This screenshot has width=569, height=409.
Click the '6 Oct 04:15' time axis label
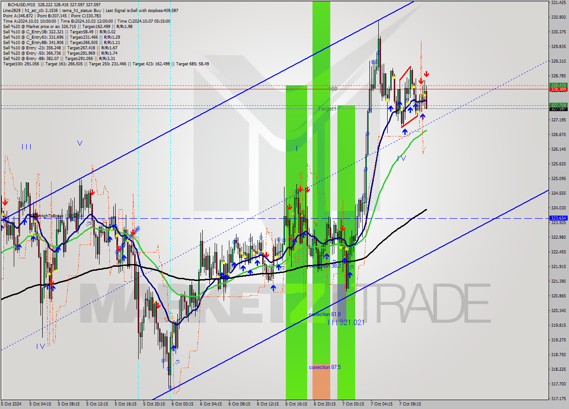[x=211, y=404]
